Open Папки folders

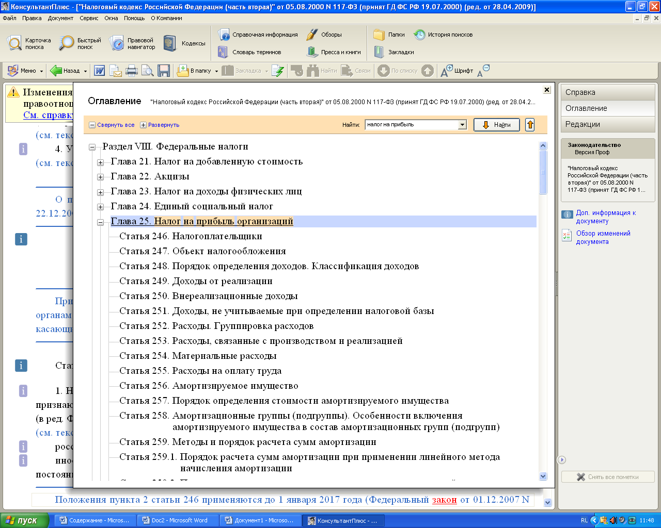pos(389,35)
